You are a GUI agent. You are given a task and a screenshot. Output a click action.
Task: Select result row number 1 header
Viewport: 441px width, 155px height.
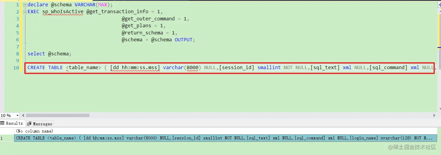7,138
